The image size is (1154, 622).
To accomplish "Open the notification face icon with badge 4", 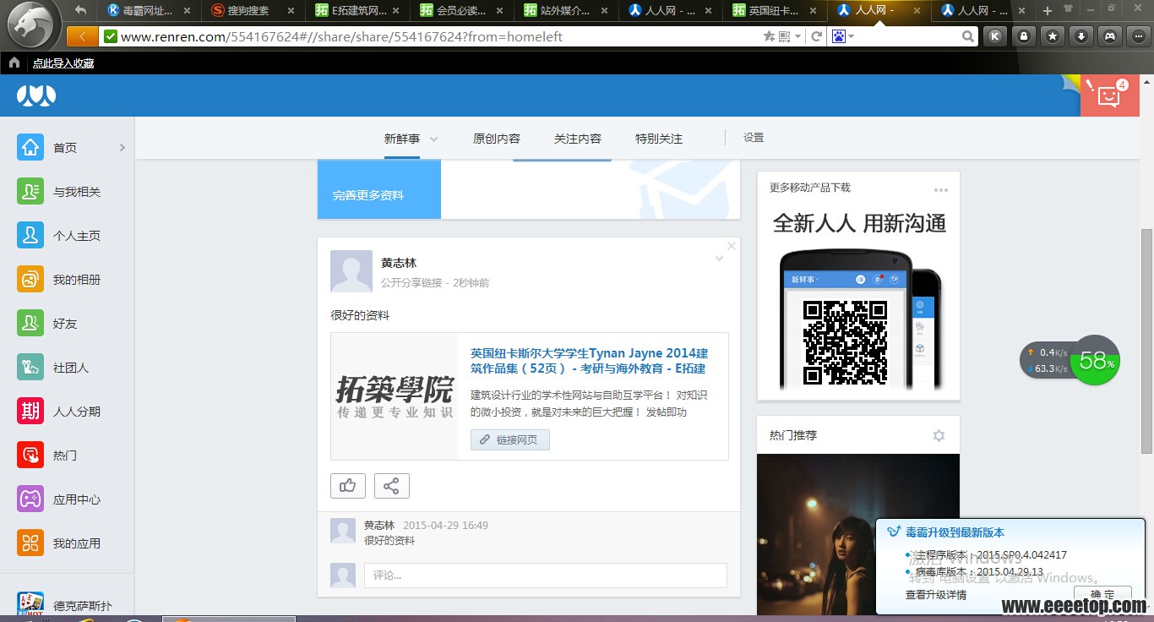I will (x=1109, y=95).
